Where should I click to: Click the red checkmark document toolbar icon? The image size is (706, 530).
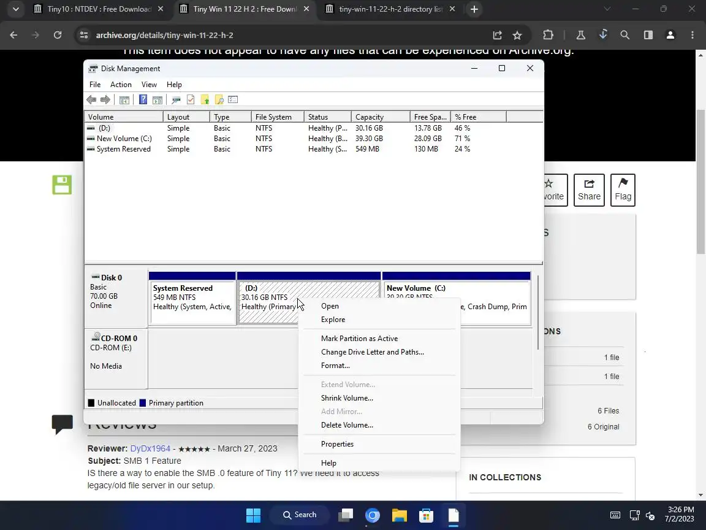click(191, 99)
